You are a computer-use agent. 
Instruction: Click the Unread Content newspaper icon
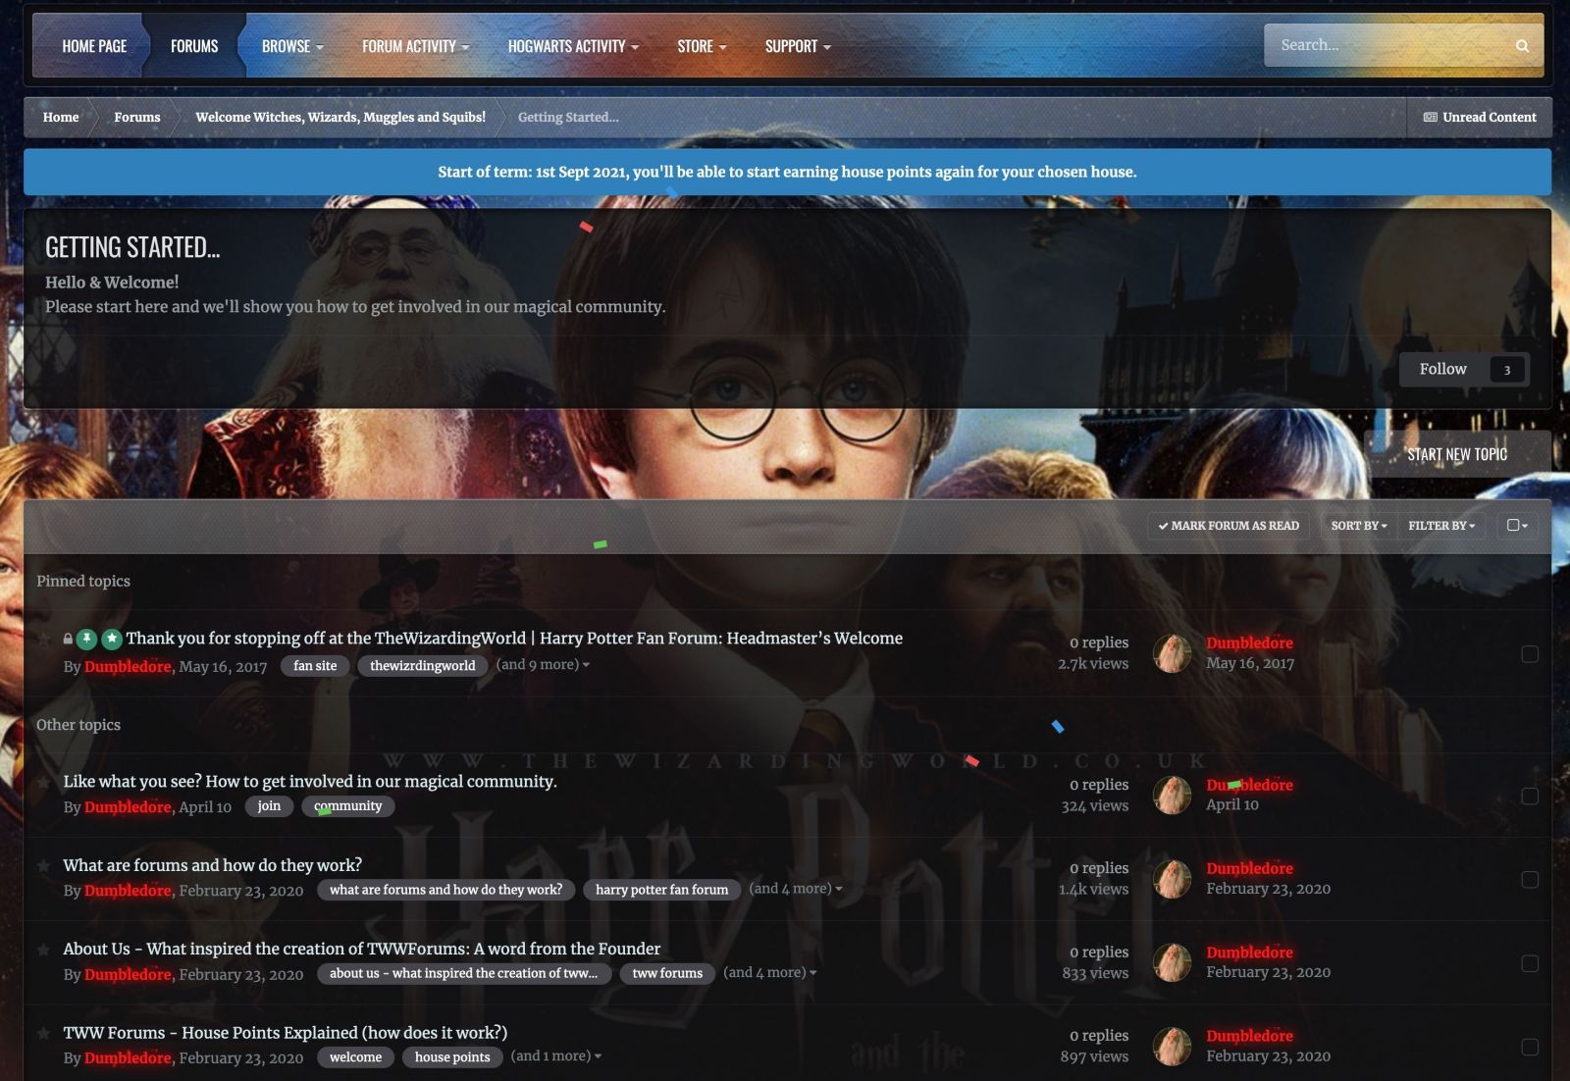[x=1430, y=117]
